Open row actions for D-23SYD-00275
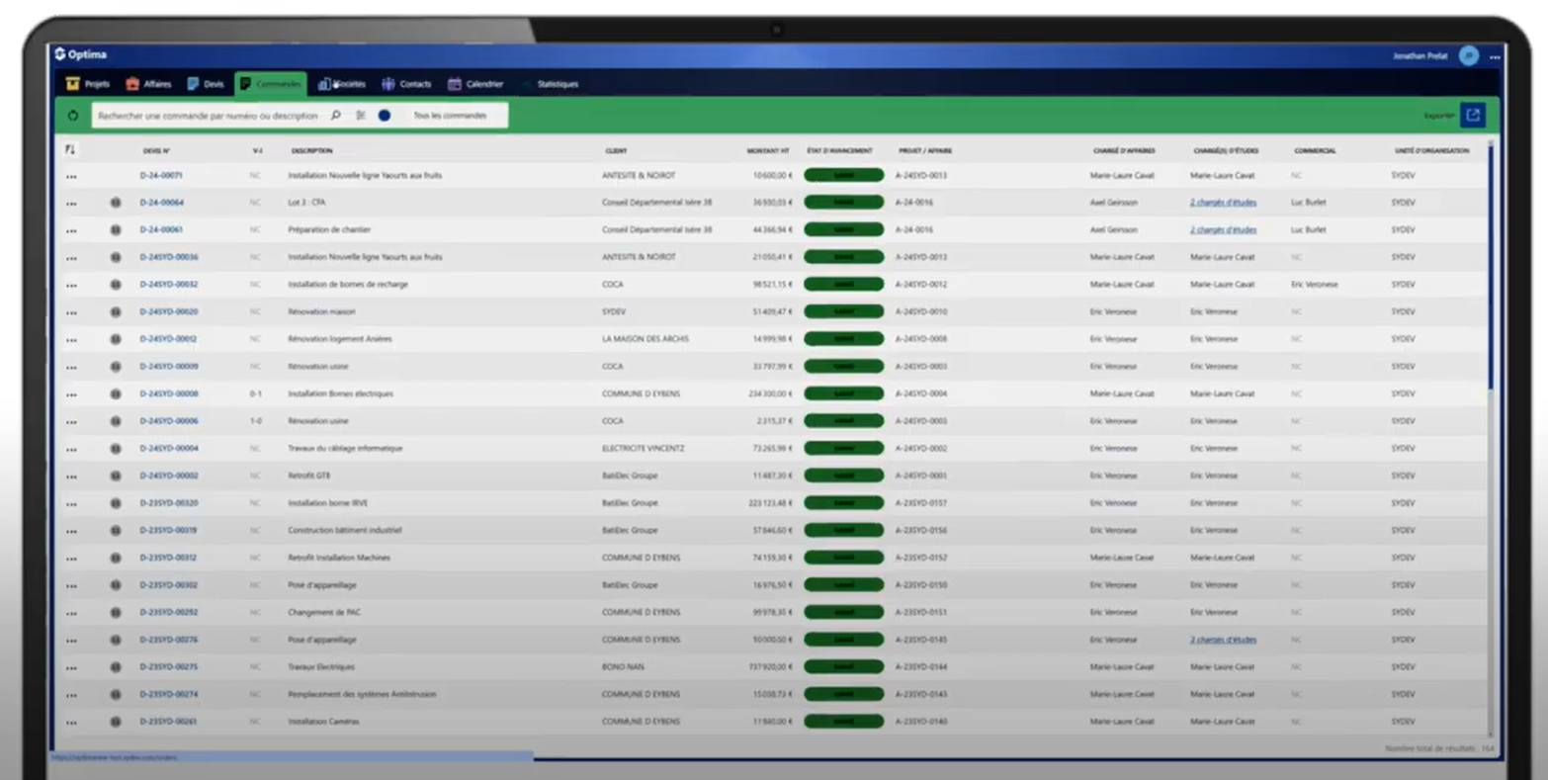Image resolution: width=1548 pixels, height=780 pixels. tap(71, 666)
